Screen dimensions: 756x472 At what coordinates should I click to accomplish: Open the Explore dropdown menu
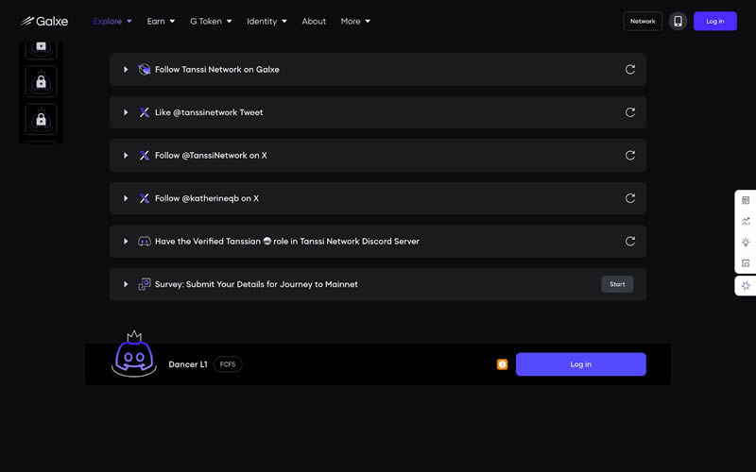click(112, 21)
